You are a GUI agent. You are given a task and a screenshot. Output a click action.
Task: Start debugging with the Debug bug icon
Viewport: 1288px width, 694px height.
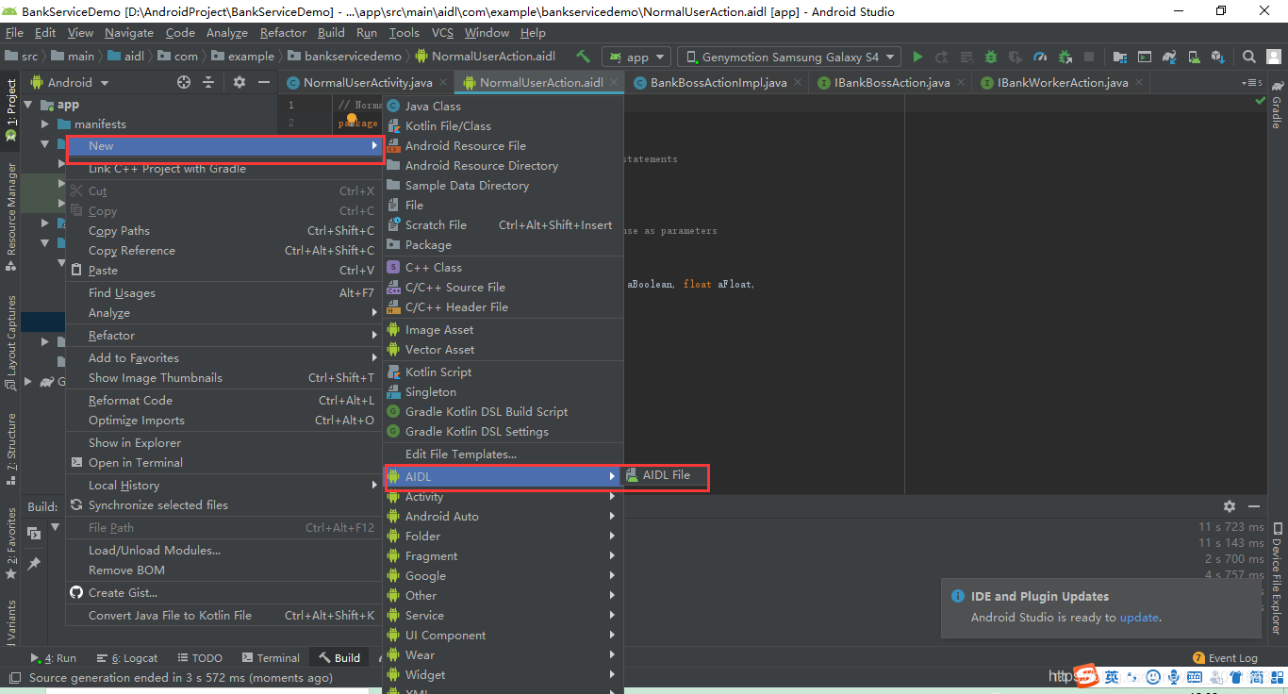tap(991, 57)
